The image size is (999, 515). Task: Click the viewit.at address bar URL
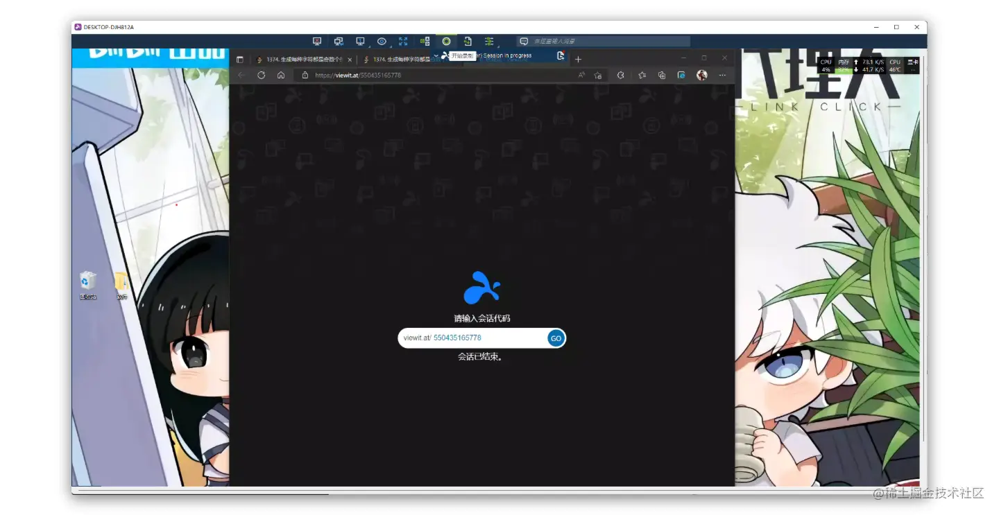click(358, 75)
